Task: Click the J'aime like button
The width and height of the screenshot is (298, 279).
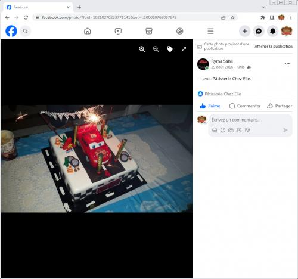Action: click(x=210, y=106)
